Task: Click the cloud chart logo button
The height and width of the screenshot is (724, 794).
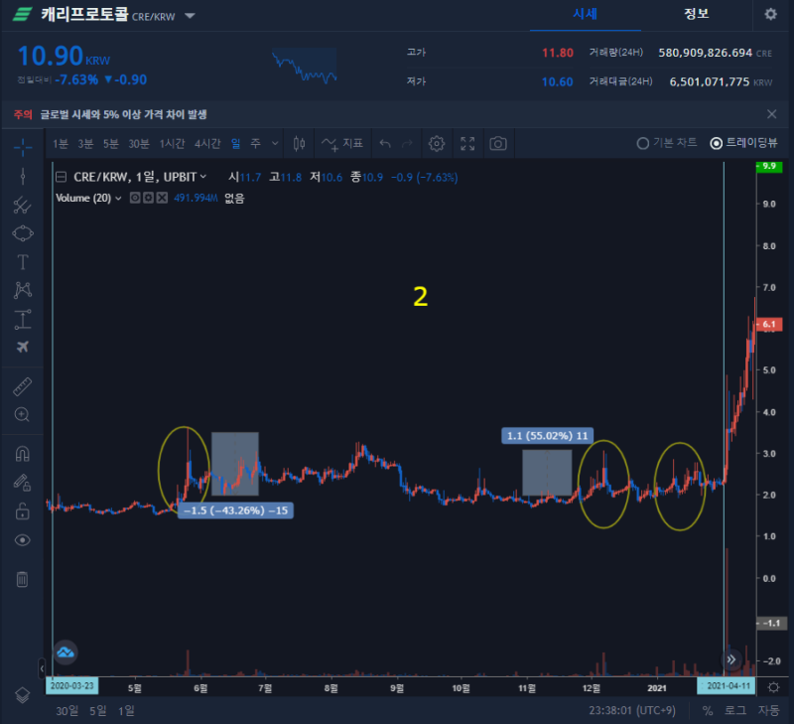Action: coord(66,652)
